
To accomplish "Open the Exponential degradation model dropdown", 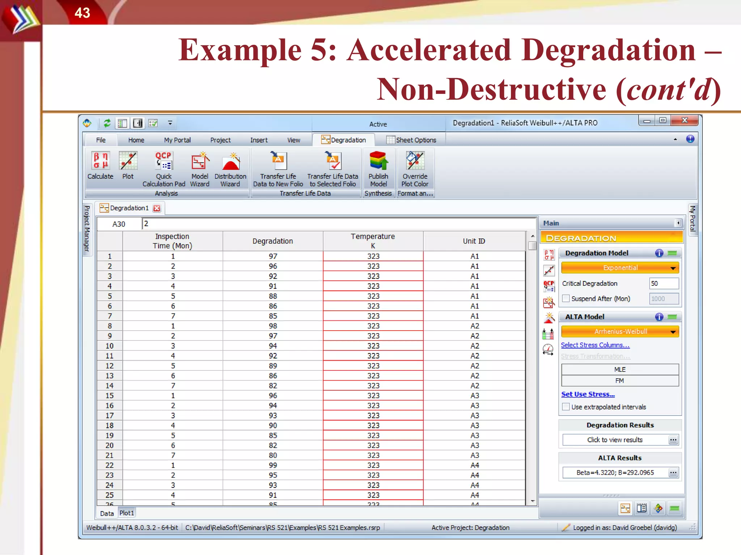I will [620, 268].
